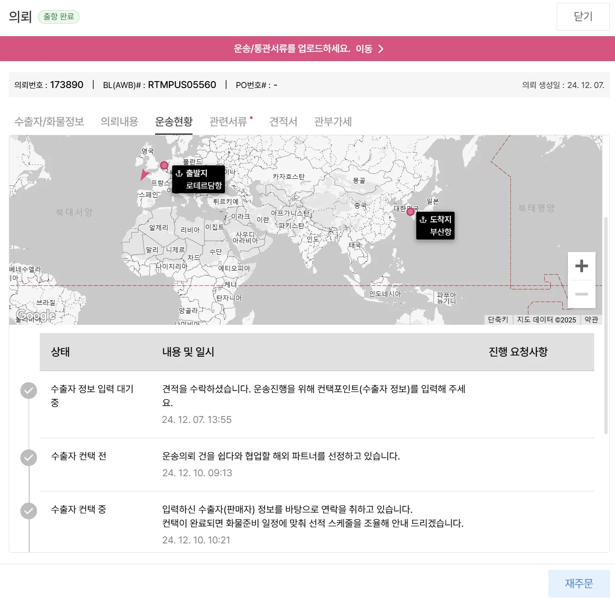Open the 수출자/화물정보 tab
Image resolution: width=615 pixels, height=599 pixels.
tap(49, 122)
